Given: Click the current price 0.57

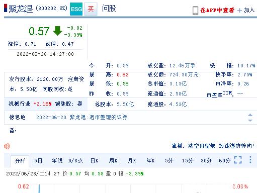Looking at the screenshot, I should (39, 31).
